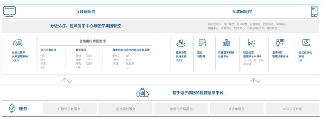Click the H-ERP line chart icon
323x119 pixels.
(x=252, y=43)
